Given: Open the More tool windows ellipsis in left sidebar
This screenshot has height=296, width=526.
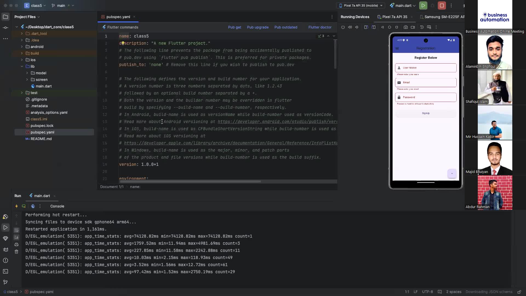Looking at the screenshot, I should tap(5, 39).
